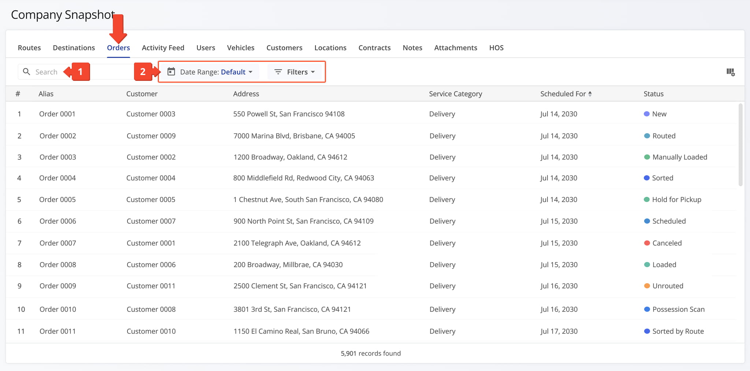Screen dimensions: 750x371
Task: Click Order 0004 in the Alias column
Action: (x=57, y=178)
